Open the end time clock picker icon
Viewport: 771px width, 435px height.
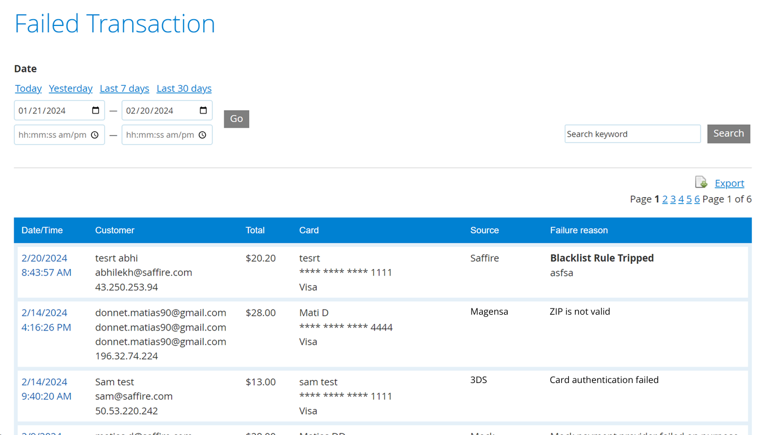coord(203,135)
